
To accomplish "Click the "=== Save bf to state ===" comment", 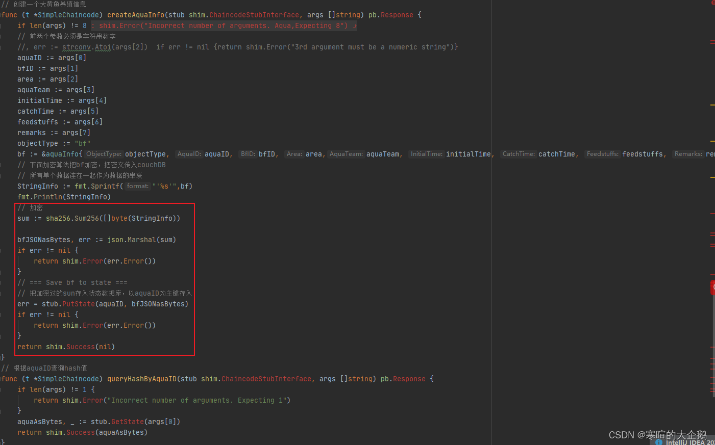I will tap(72, 282).
